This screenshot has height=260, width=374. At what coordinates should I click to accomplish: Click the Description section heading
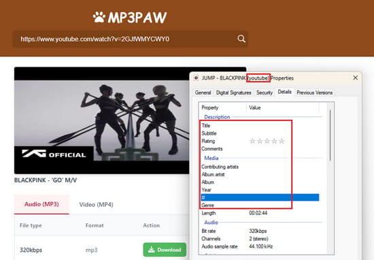[217, 117]
